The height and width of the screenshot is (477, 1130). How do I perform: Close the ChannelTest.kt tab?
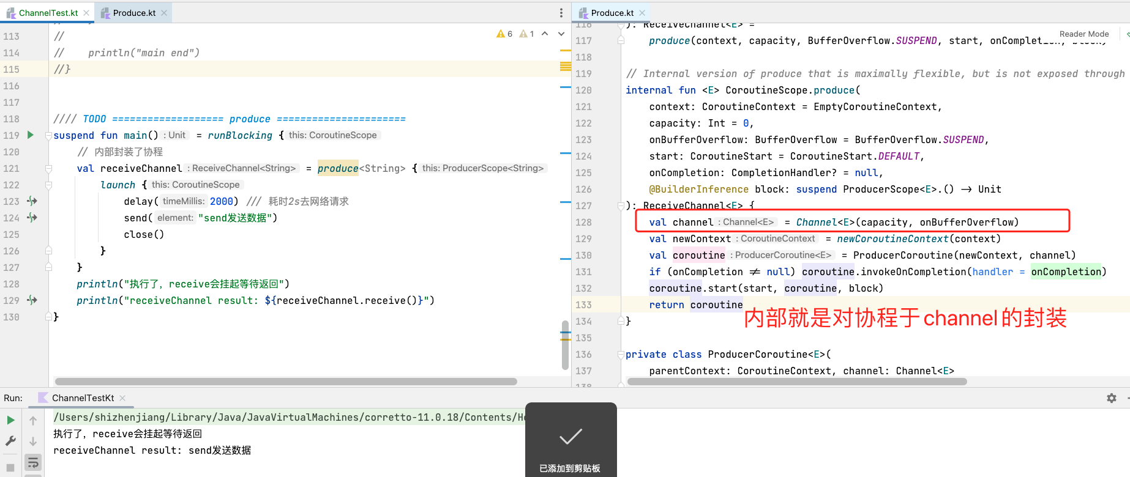pos(86,13)
